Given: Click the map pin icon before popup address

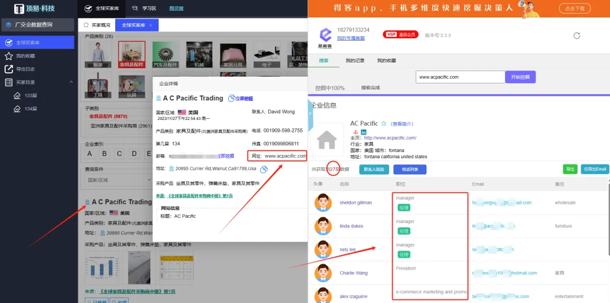Looking at the screenshot, I should (x=172, y=169).
